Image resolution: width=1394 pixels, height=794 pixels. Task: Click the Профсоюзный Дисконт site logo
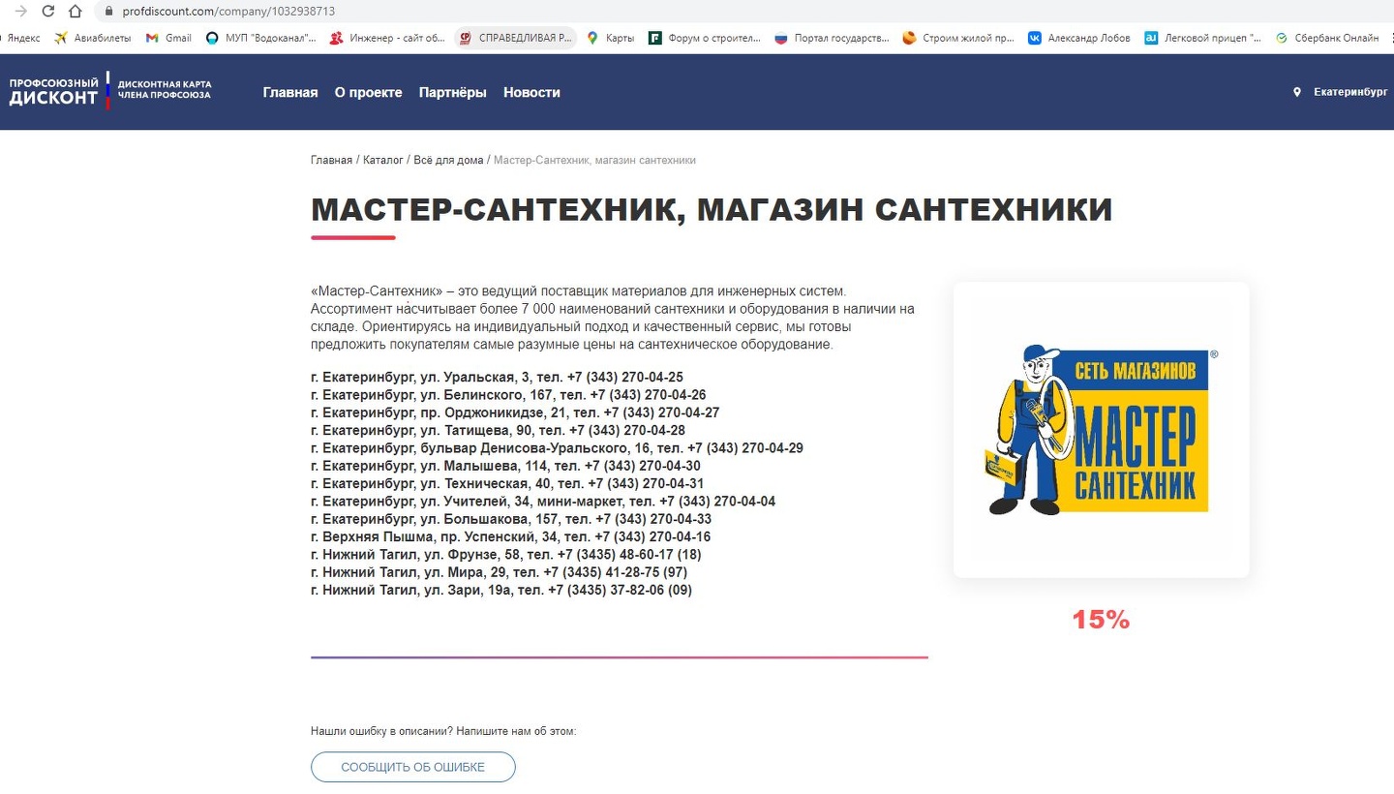pyautogui.click(x=110, y=91)
